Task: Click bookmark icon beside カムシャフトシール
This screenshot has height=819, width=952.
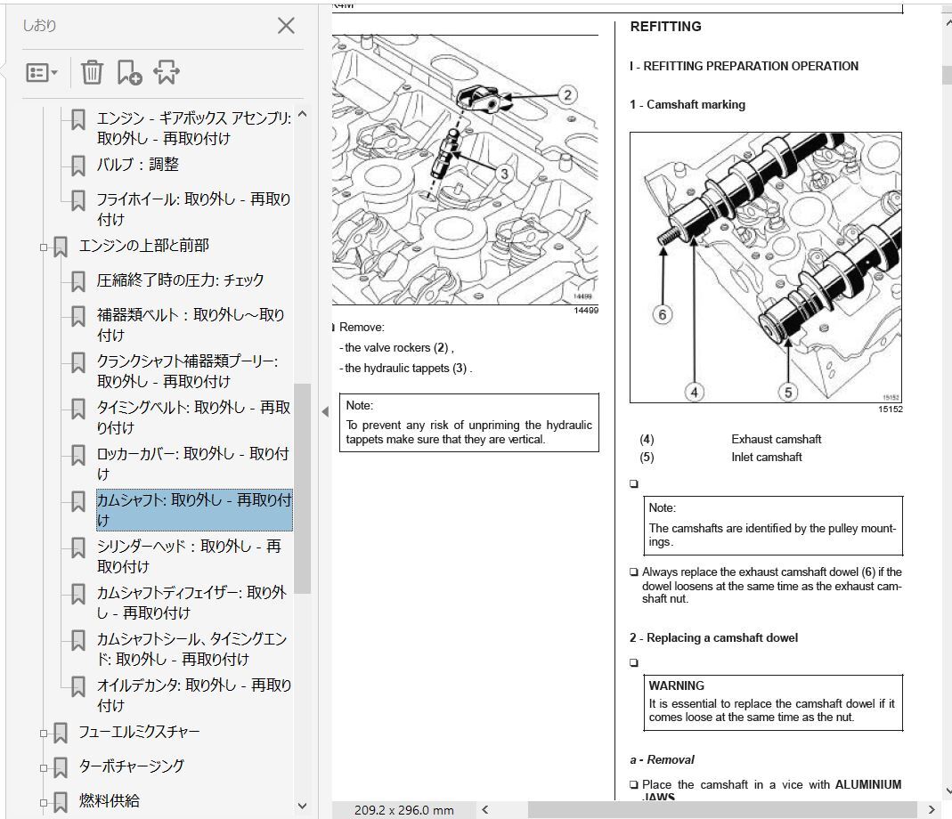Action: tap(77, 640)
